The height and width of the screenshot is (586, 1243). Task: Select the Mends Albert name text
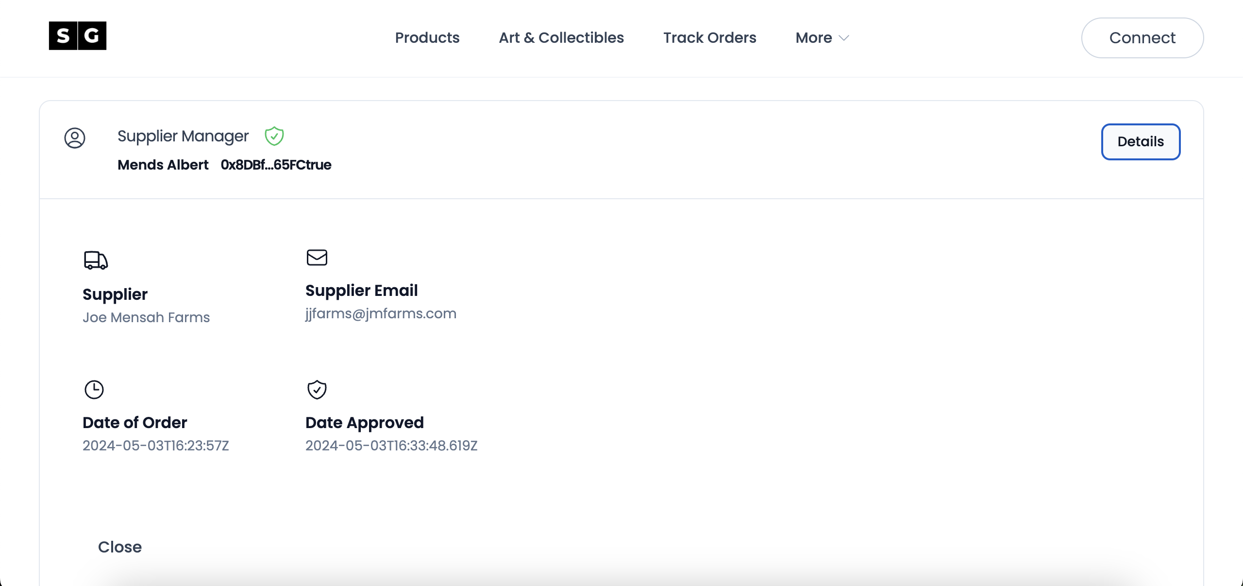coord(163,165)
